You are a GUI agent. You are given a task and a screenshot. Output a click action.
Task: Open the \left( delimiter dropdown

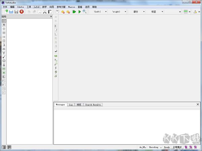[100, 12]
